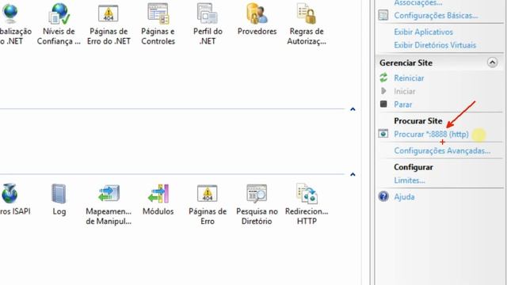Screen dimensions: 507x285
Task: Restart the site with Reiniciar
Action: [x=409, y=78]
